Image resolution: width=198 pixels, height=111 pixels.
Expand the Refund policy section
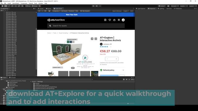coord(112,70)
